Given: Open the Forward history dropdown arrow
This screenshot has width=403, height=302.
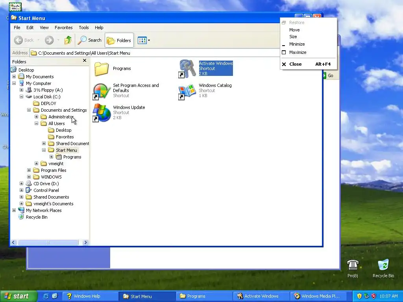Looking at the screenshot, I should [58, 40].
